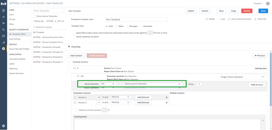272x130 pixels.
Task: Check Show Inactive Templates
Action: (x=34, y=16)
